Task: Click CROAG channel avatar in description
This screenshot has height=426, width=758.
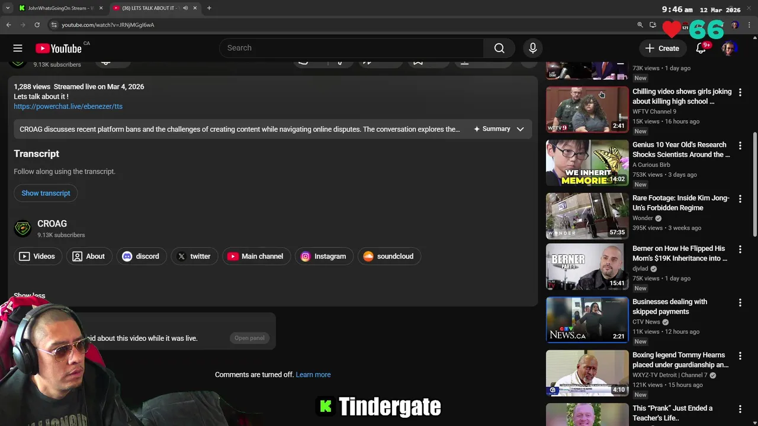Action: (23, 228)
